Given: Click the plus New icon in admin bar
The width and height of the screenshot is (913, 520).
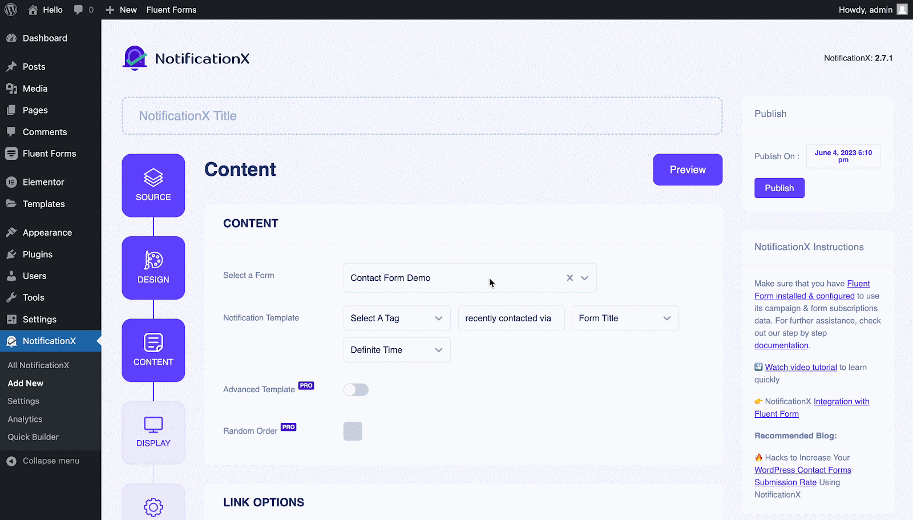Looking at the screenshot, I should click(x=110, y=10).
